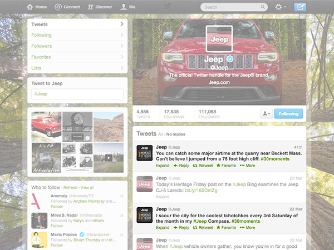Open the Anomaly avatar
The width and height of the screenshot is (334, 250).
[x=40, y=201]
